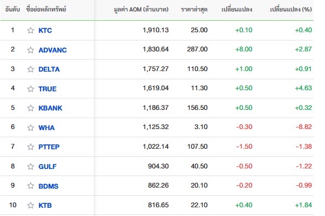Sort by เปลี่ยนแปลง (%) column header
The width and height of the screenshot is (325, 216).
click(x=291, y=9)
